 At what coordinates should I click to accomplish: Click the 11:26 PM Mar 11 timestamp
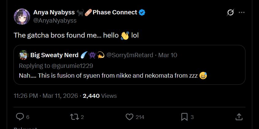point(45,96)
